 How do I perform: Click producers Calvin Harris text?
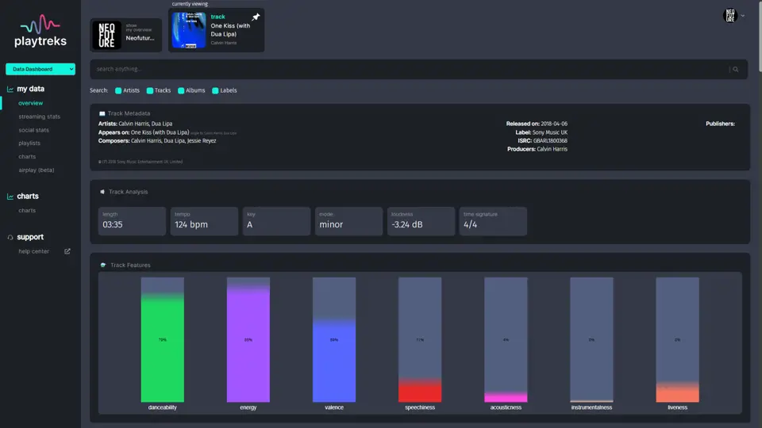(552, 149)
